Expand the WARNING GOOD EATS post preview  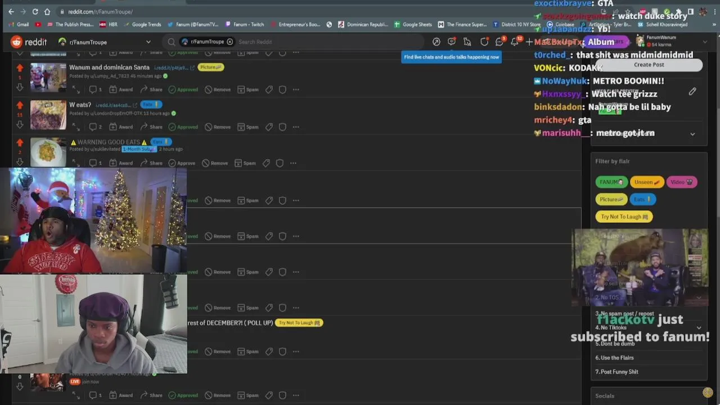click(x=76, y=163)
